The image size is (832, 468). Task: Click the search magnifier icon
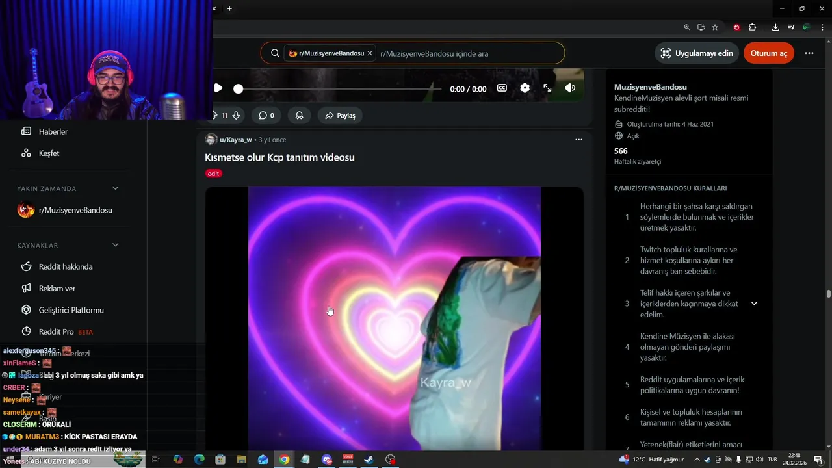pyautogui.click(x=275, y=53)
